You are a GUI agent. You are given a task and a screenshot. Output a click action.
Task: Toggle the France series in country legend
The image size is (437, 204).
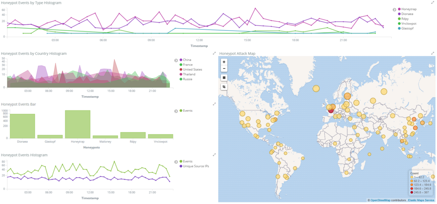[186, 65]
